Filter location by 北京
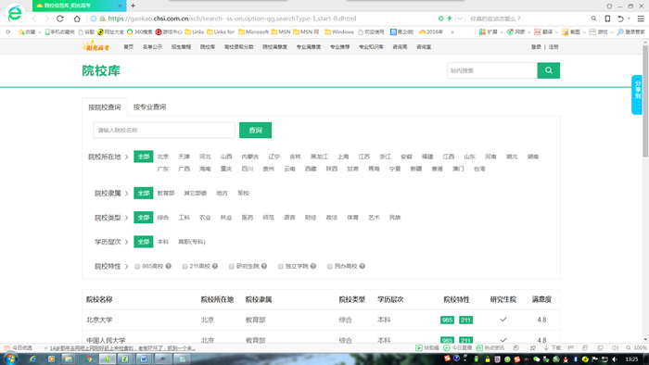 coord(163,157)
